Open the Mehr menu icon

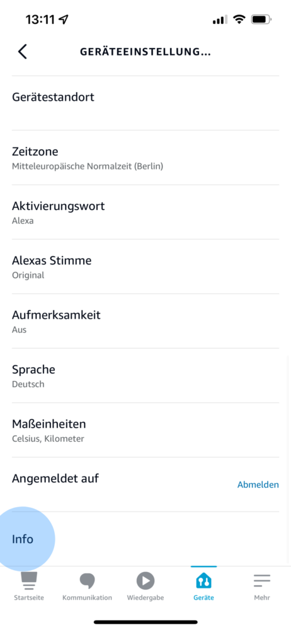pyautogui.click(x=262, y=581)
